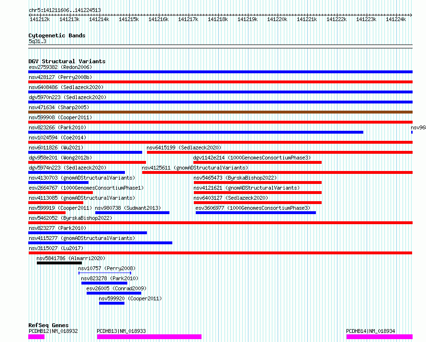This screenshot has height=342, width=426.
Task: Click nsv6011826 (Wu2021) label
Action: (x=56, y=148)
